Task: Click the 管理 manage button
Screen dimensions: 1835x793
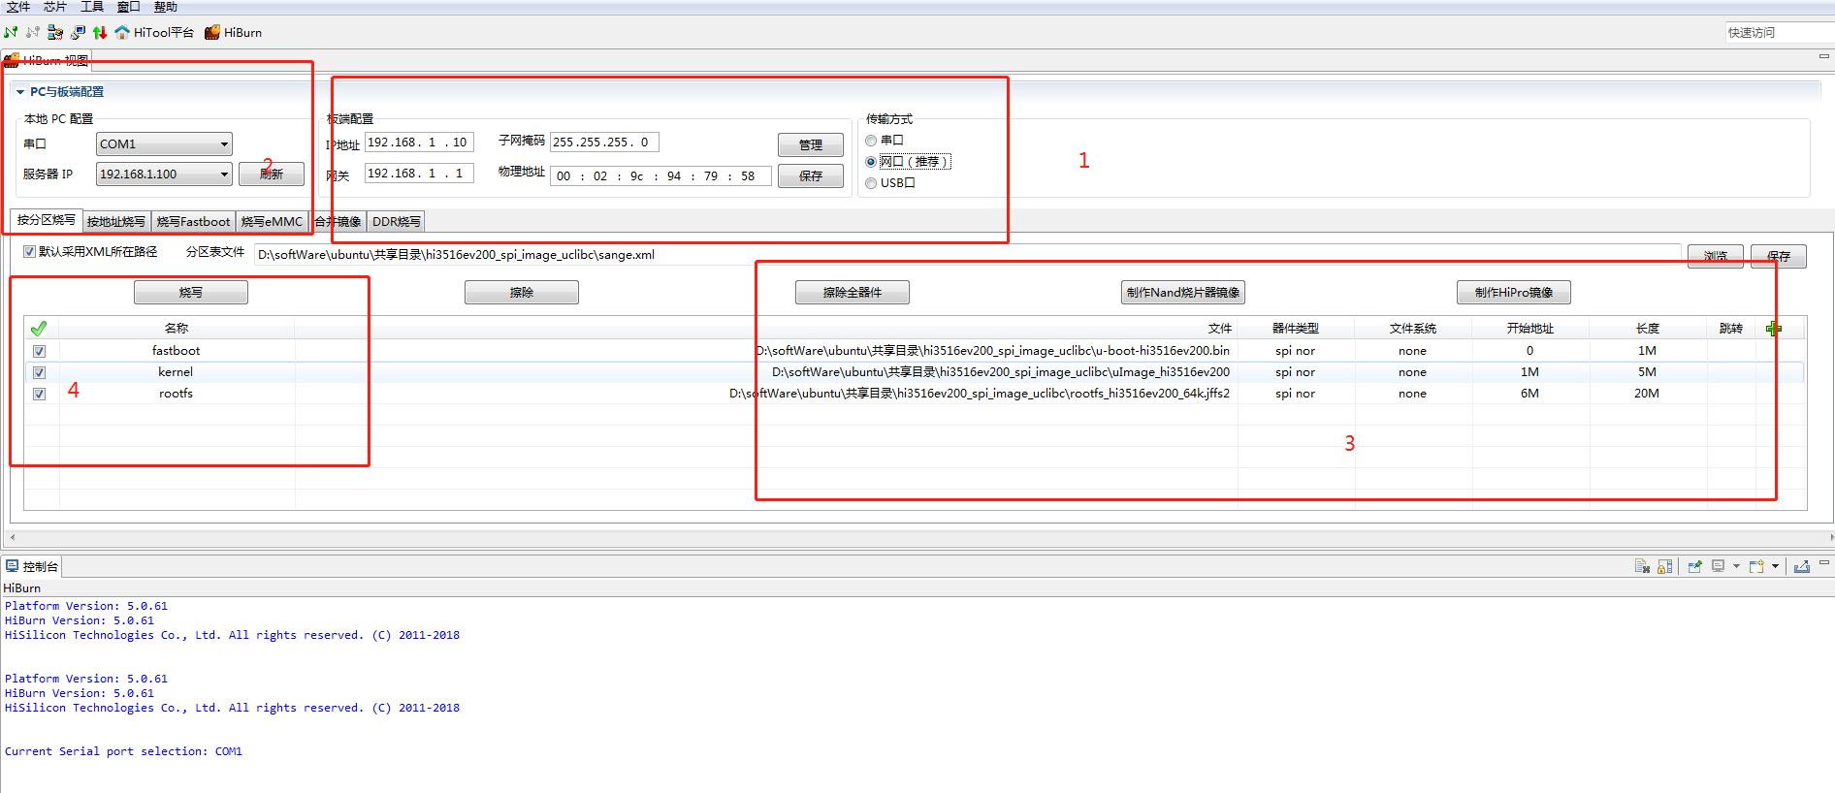Action: click(x=811, y=144)
